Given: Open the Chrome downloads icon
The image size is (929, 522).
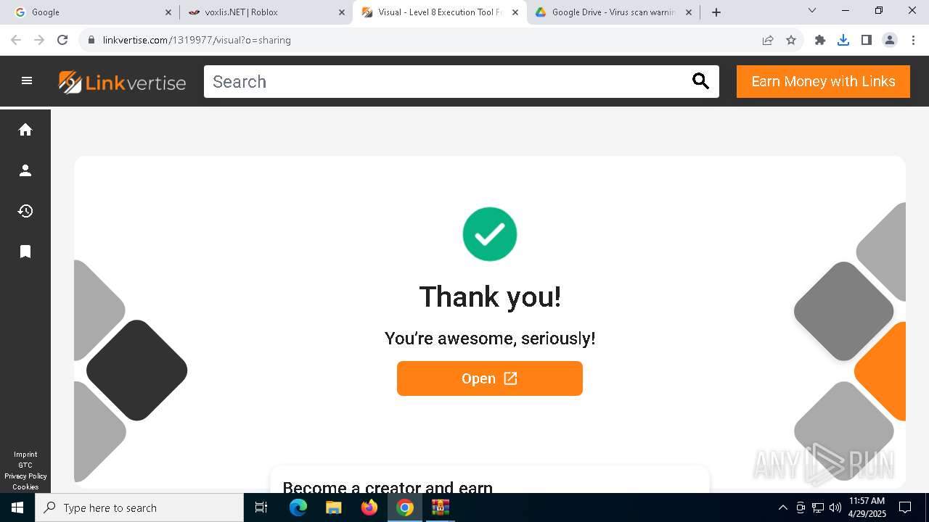Looking at the screenshot, I should [843, 40].
